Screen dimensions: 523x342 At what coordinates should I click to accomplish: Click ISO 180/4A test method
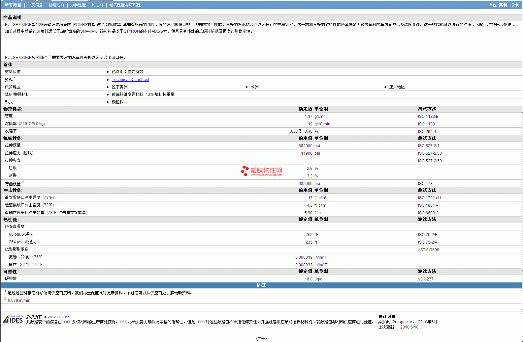(428, 205)
